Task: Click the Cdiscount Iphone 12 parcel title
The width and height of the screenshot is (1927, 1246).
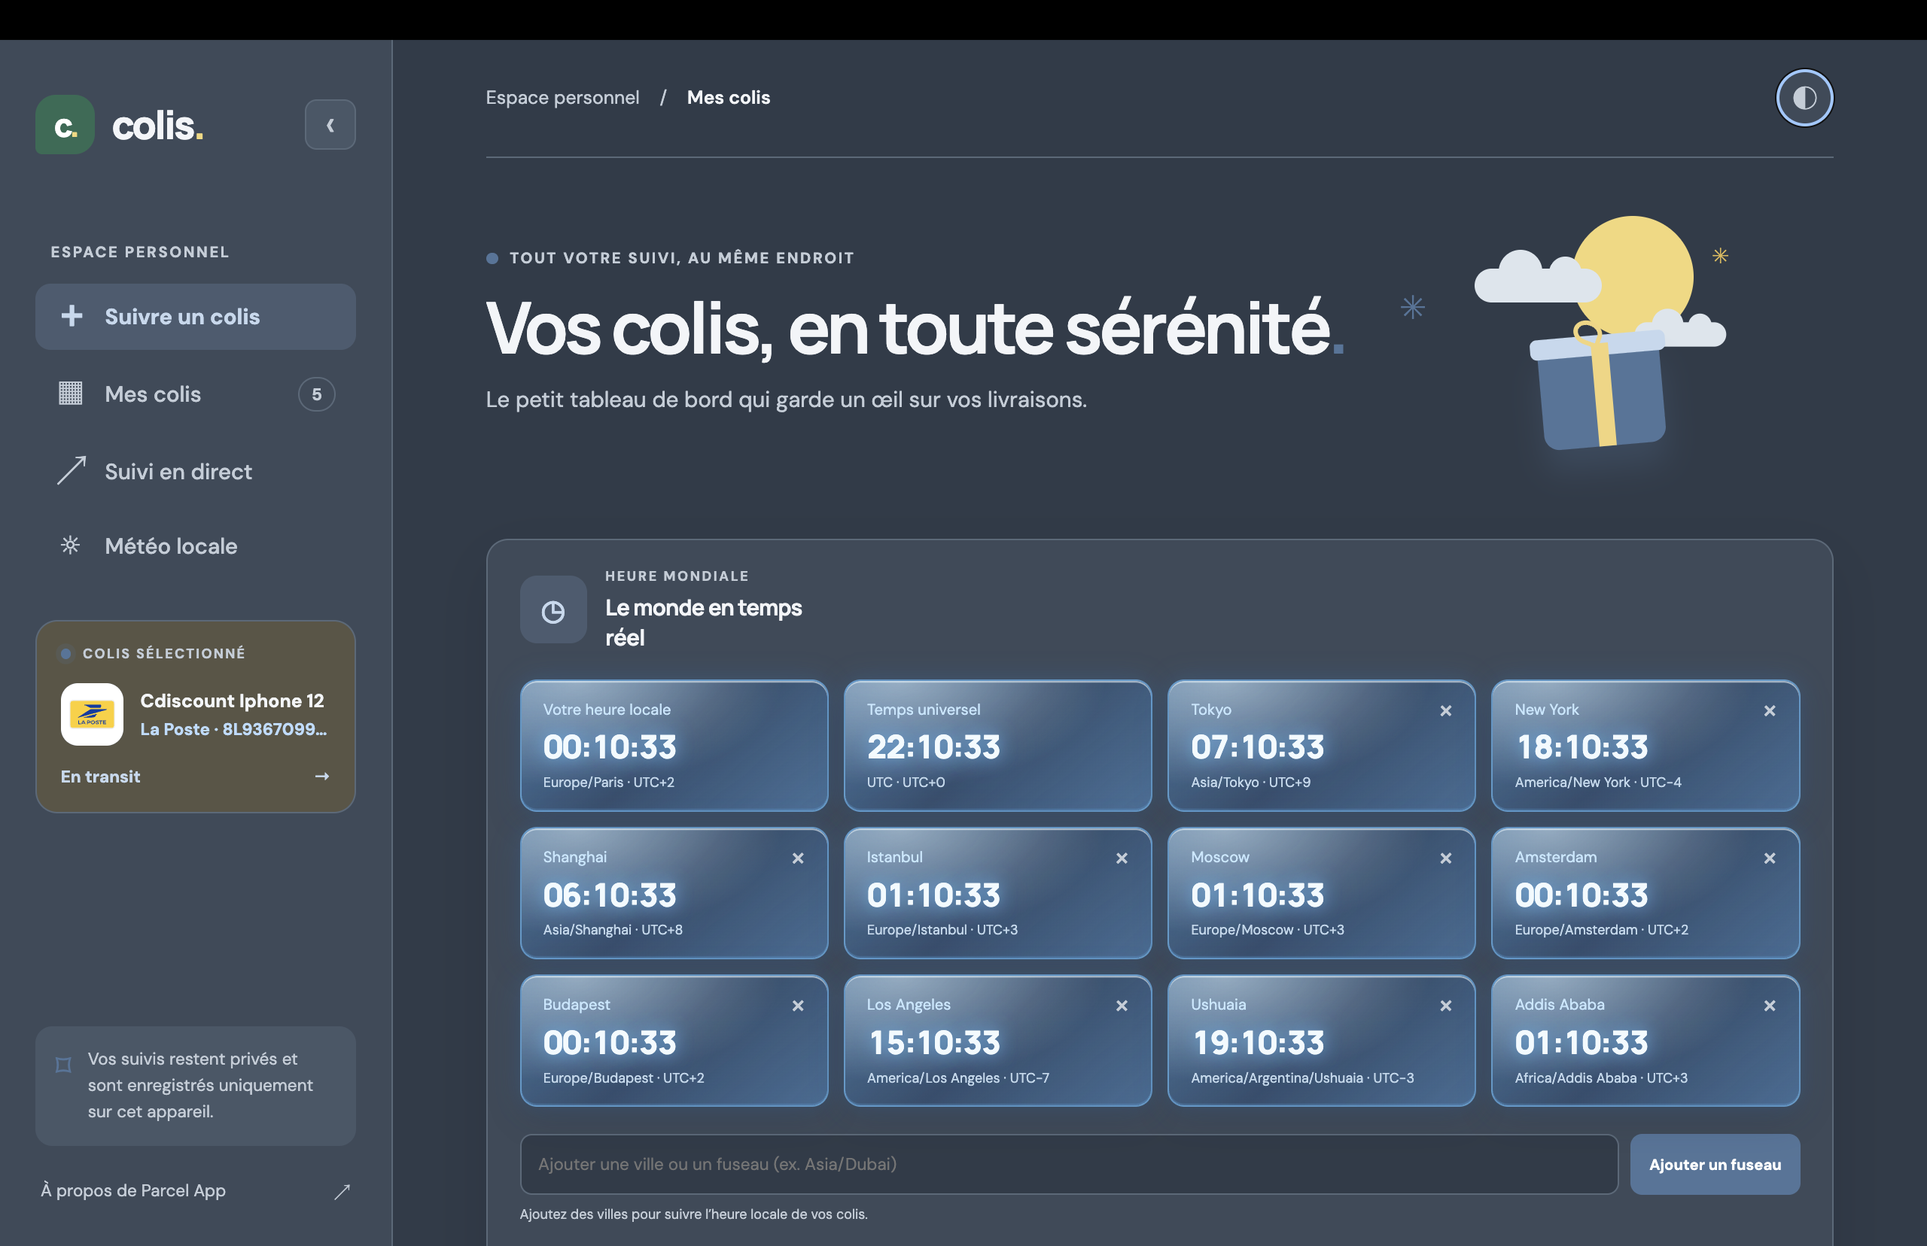Action: coord(233,700)
